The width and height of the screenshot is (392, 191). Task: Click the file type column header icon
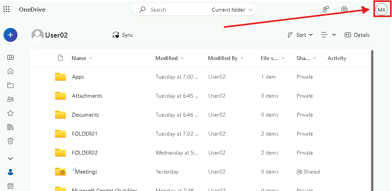60,58
